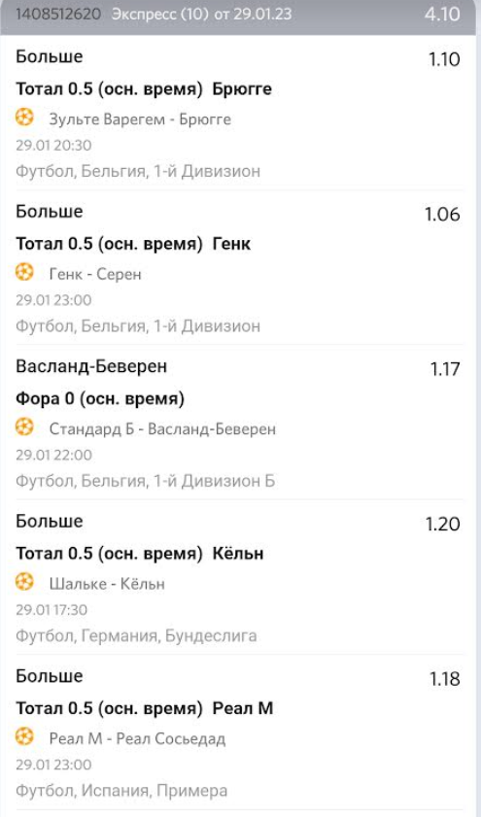Image resolution: width=481 pixels, height=817 pixels.
Task: Select the bet ID 1408512620
Action: (58, 14)
